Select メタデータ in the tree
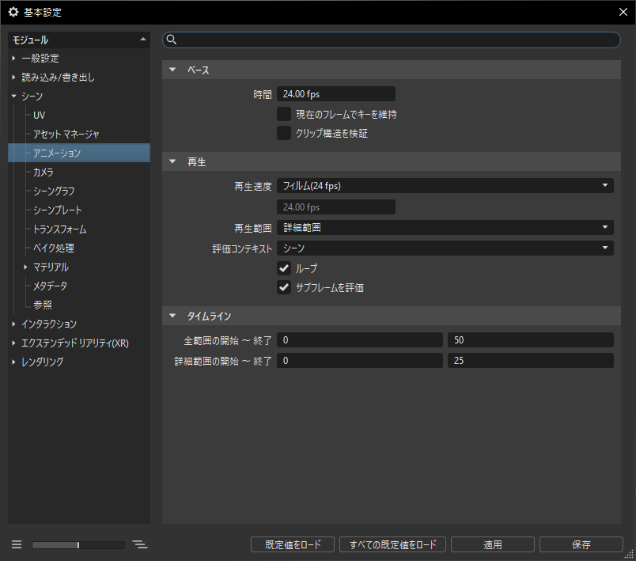Image resolution: width=636 pixels, height=561 pixels. pyautogui.click(x=51, y=286)
